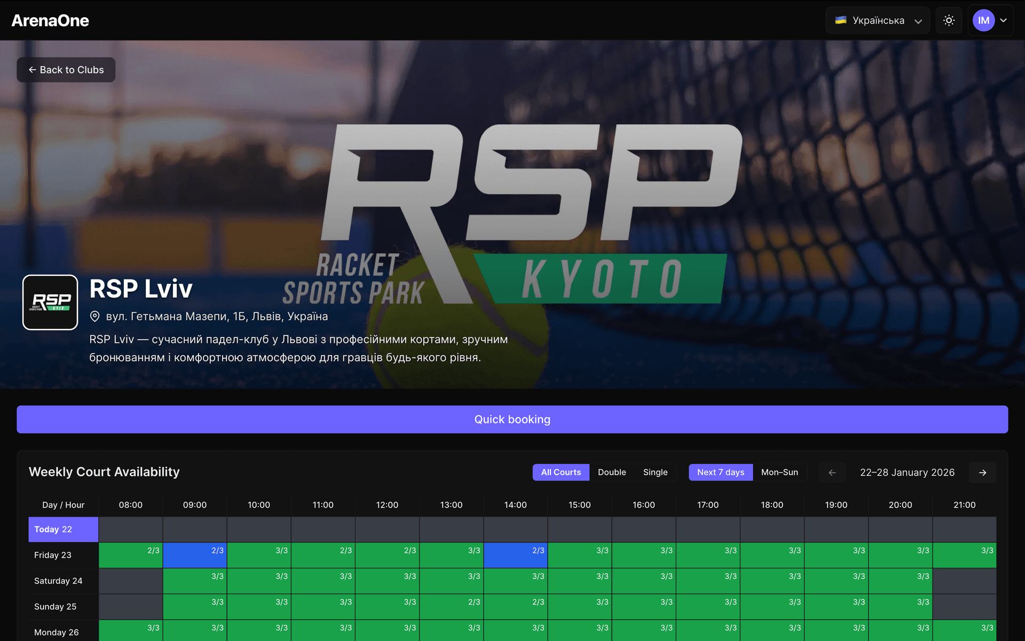Select the Double courts filter
Screen dimensions: 1025x641
tap(612, 472)
